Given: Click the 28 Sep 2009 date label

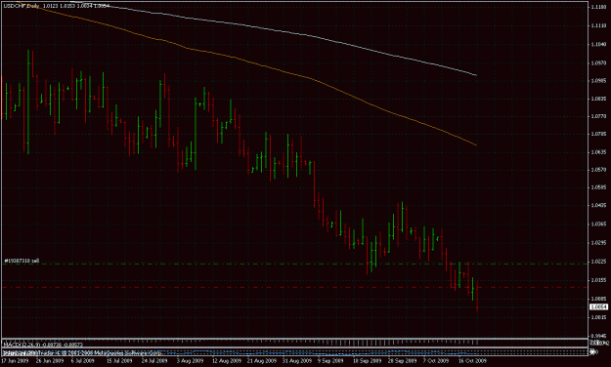Looking at the screenshot, I should (402, 361).
